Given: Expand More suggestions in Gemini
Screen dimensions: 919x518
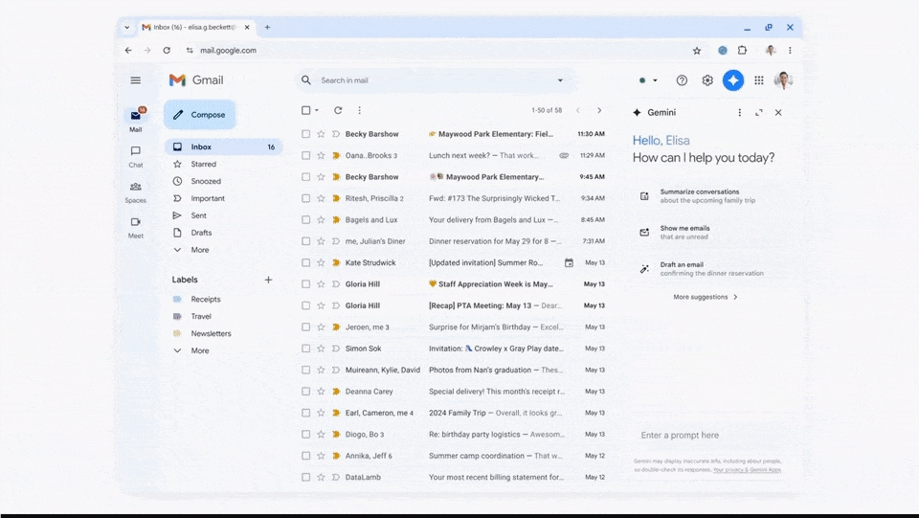Looking at the screenshot, I should coord(706,297).
